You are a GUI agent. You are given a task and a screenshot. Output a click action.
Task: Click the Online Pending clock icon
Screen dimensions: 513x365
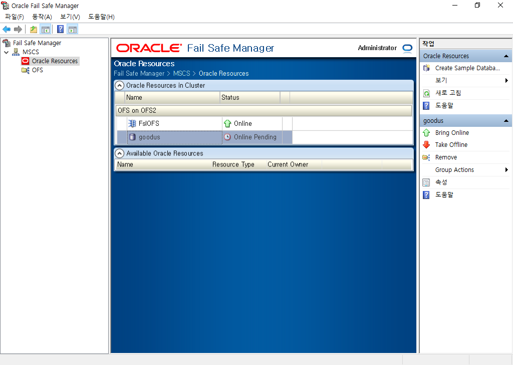click(227, 137)
